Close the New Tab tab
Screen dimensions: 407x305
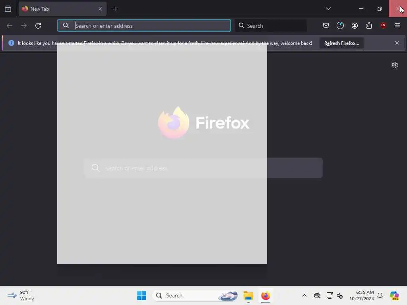pyautogui.click(x=100, y=9)
